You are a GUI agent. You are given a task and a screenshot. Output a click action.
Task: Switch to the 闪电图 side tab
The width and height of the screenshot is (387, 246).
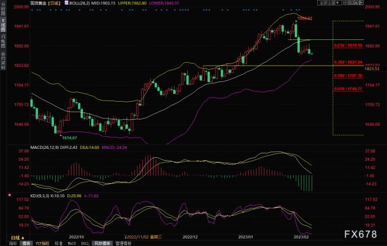[3, 40]
